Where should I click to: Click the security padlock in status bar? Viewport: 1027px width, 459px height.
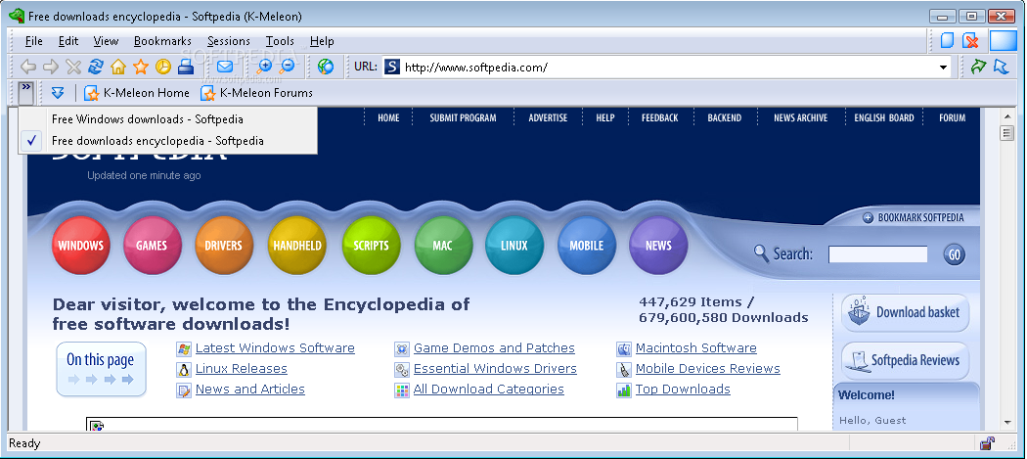(x=987, y=443)
